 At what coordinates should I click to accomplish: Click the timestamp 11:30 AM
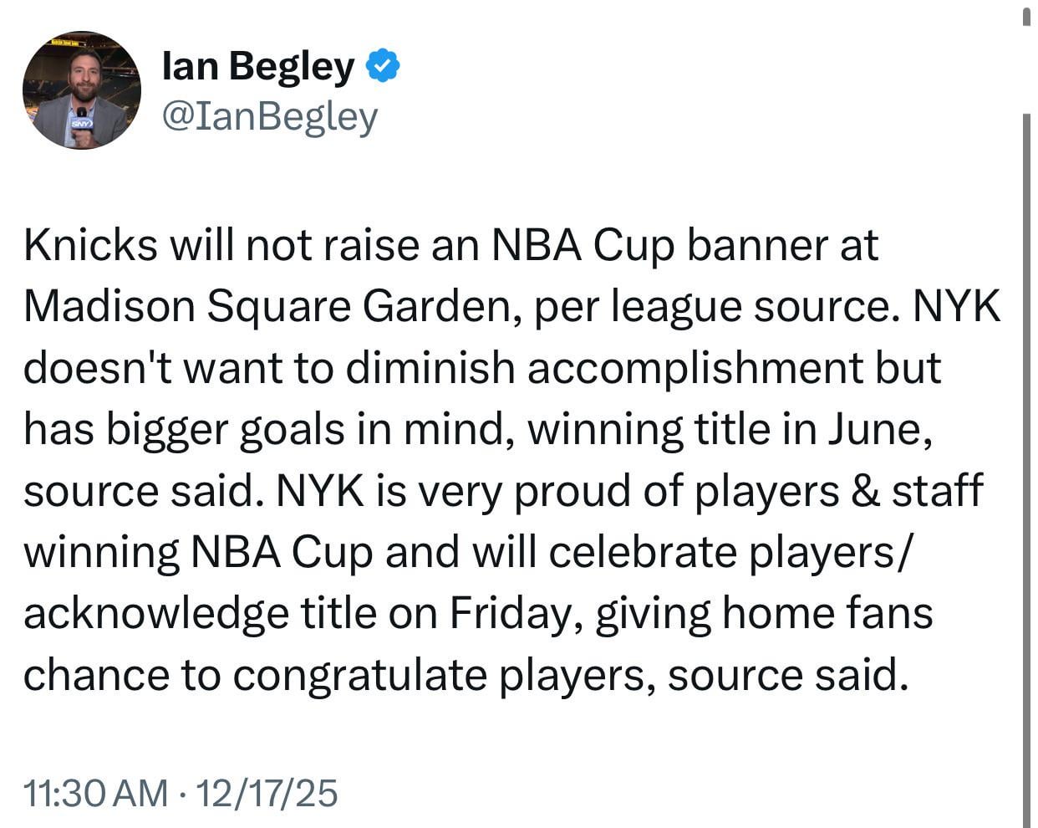point(94,792)
